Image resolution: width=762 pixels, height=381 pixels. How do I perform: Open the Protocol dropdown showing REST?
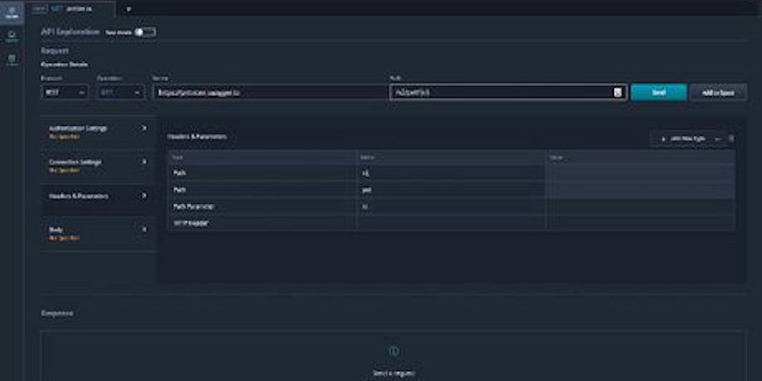(x=65, y=92)
